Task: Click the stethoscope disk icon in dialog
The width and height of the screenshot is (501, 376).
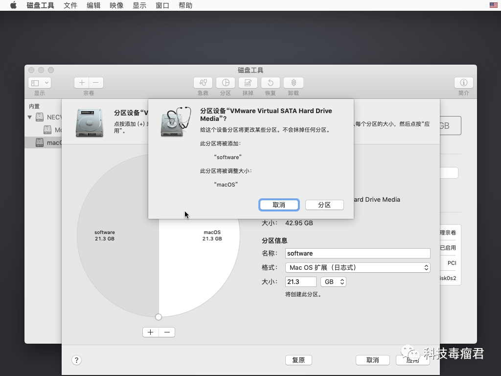Action: pyautogui.click(x=176, y=122)
